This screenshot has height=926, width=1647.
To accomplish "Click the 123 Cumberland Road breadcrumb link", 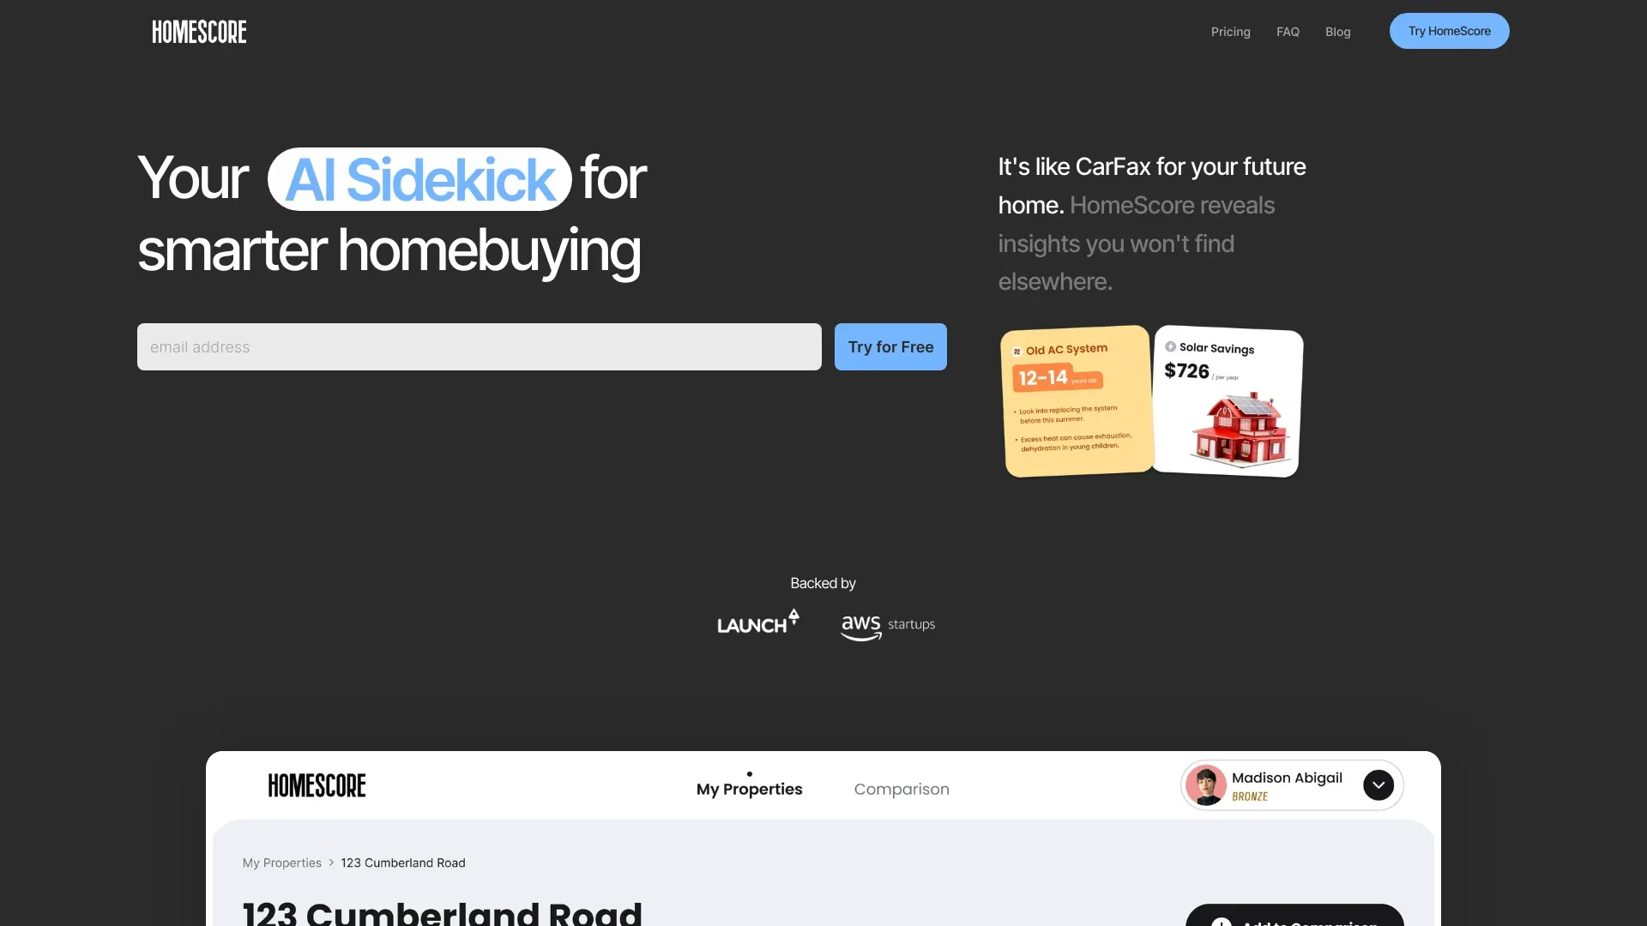I will (402, 863).
